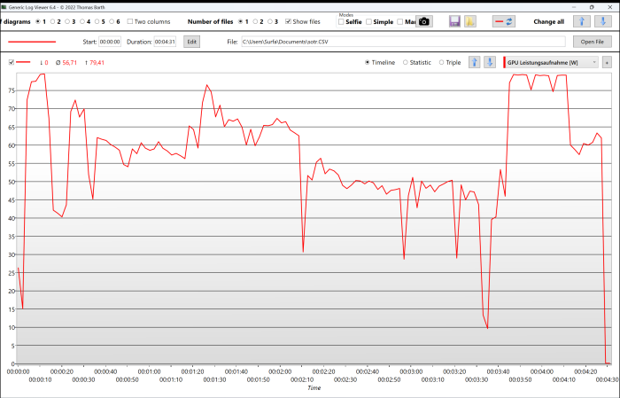Click the purple floppy disk save icon
Image resolution: width=620 pixels, height=398 pixels.
point(454,21)
